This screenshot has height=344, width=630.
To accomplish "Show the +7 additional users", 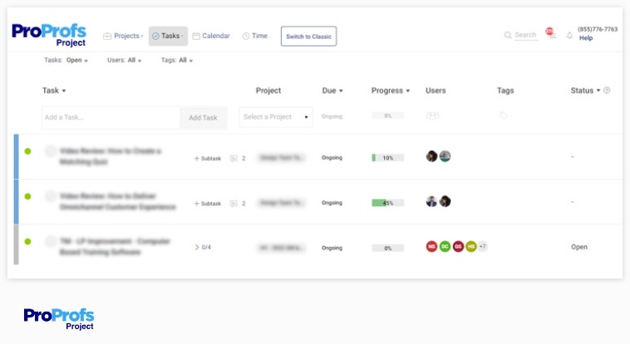I will (483, 246).
